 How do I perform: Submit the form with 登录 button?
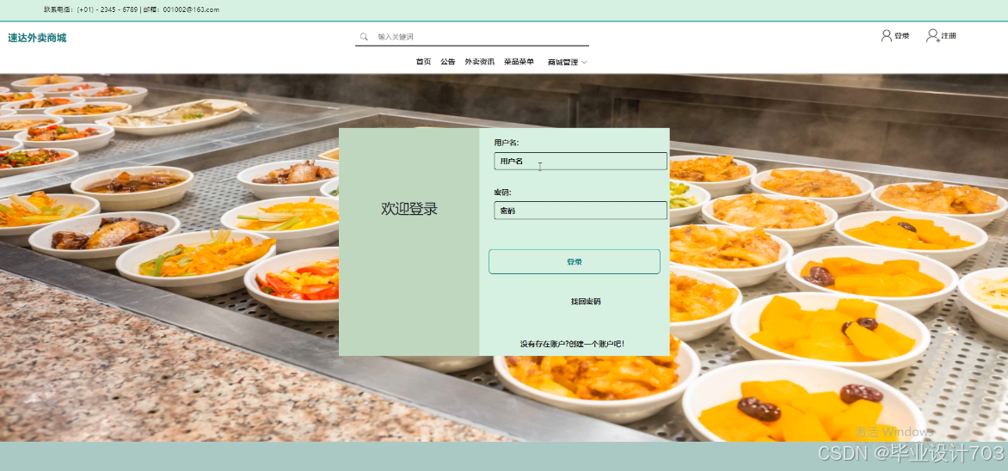(574, 261)
